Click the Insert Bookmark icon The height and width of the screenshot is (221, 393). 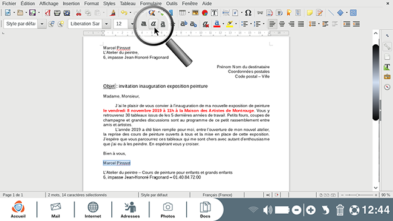pyautogui.click(x=289, y=13)
